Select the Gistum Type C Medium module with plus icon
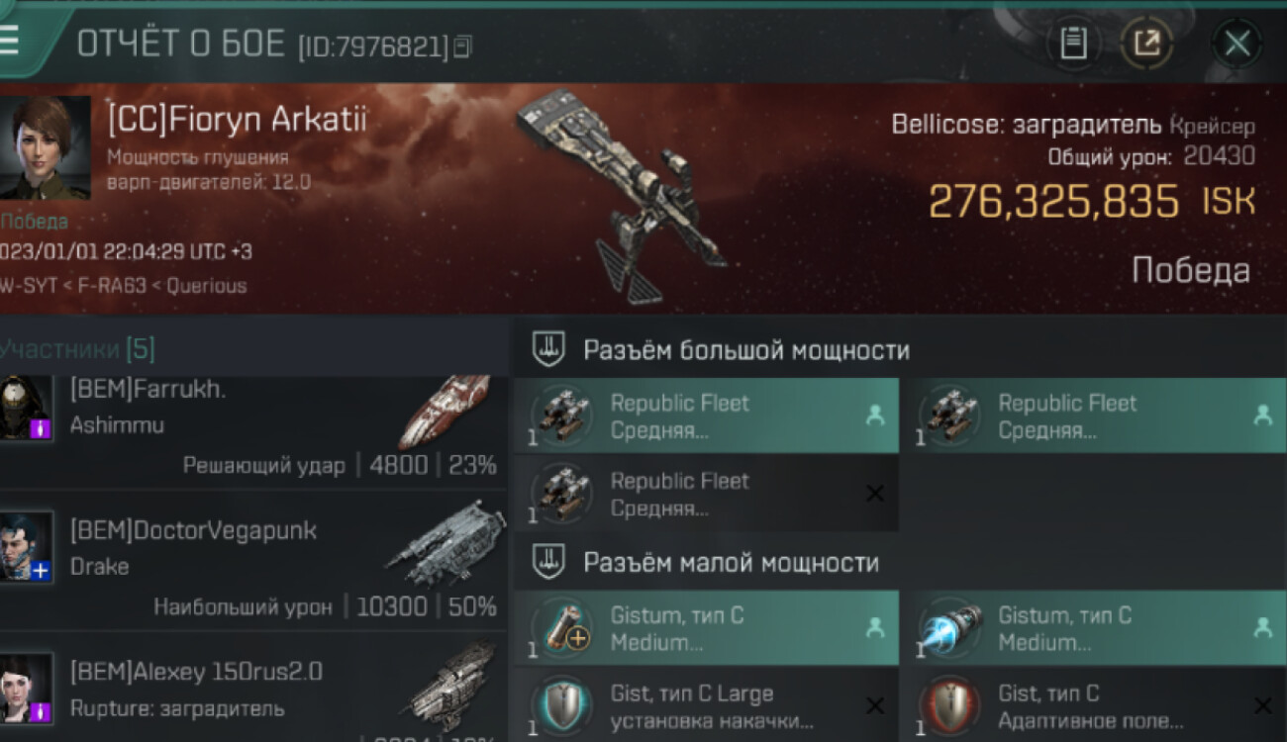This screenshot has width=1287, height=742. [706, 628]
